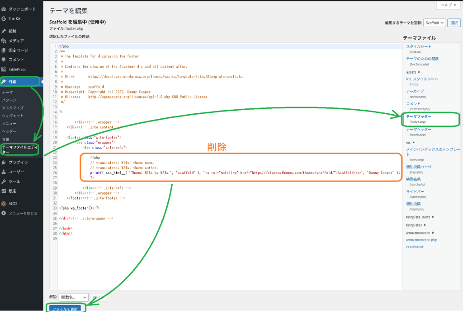
Task: Click the Media library icon
Action: tap(4, 41)
